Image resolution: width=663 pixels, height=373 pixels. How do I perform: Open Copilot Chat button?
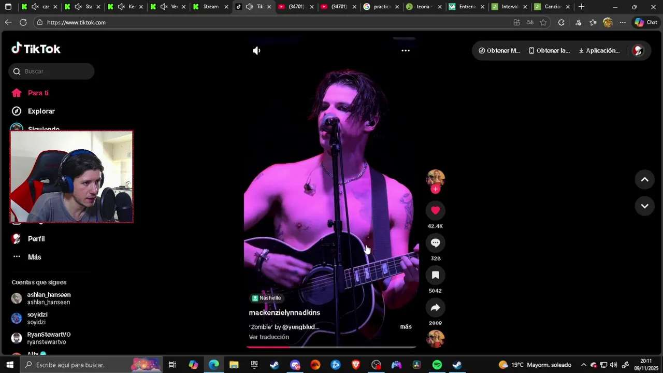click(x=646, y=22)
